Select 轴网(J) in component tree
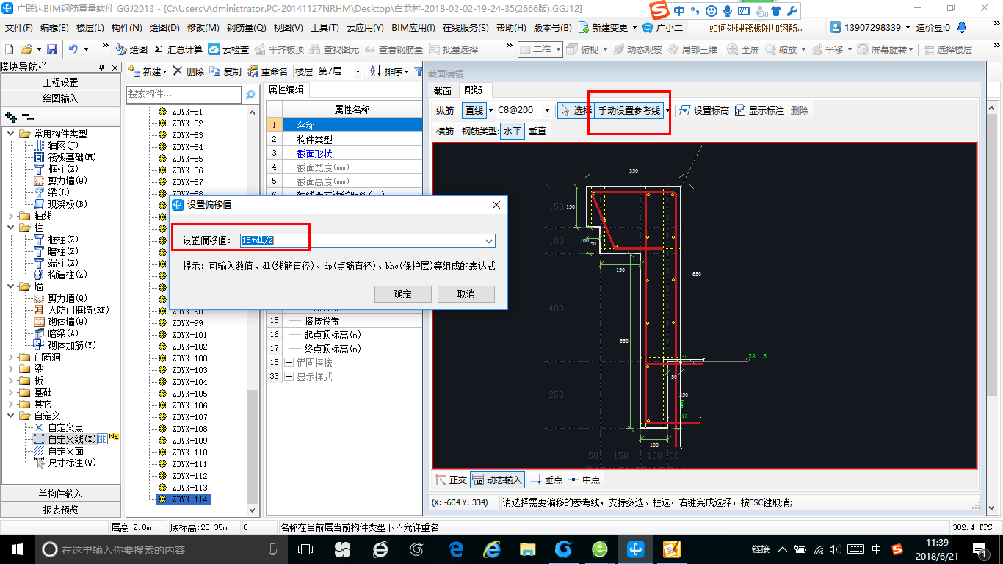The height and width of the screenshot is (564, 1003). pos(62,145)
